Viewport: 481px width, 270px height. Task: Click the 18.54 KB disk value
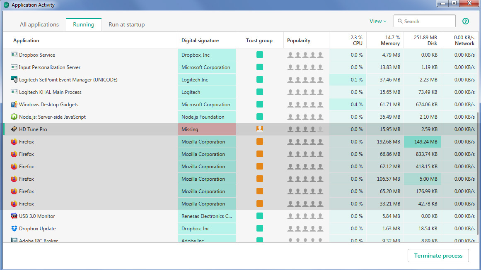coord(428,228)
